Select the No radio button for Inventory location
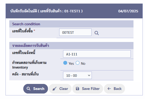Image resolution: width=145 pixels, height=99 pixels. click(78, 63)
